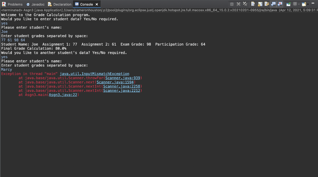Click the Declaration tab icon
Screen dimensions: 318x177
point(50,4)
